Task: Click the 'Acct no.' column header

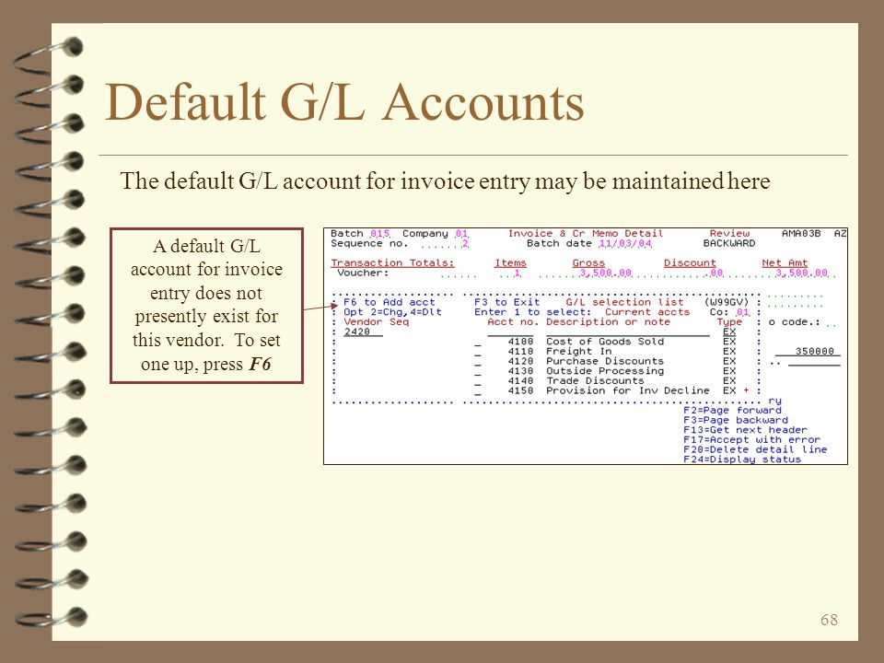Action: [514, 322]
